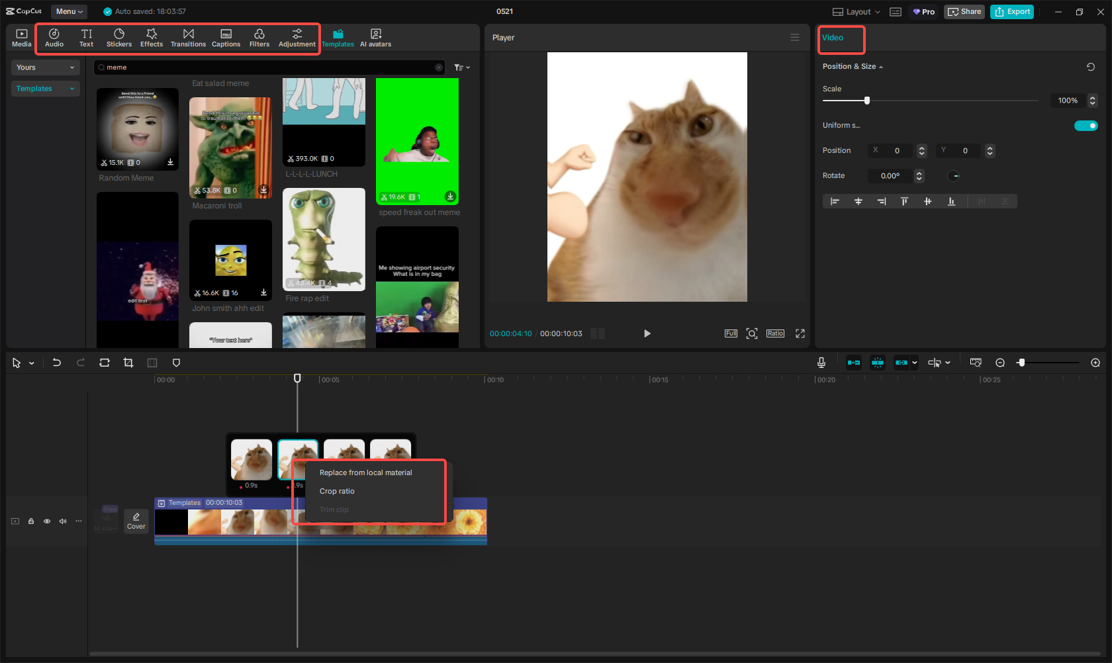Reset Position & Size settings
Viewport: 1112px width, 663px height.
[1091, 67]
